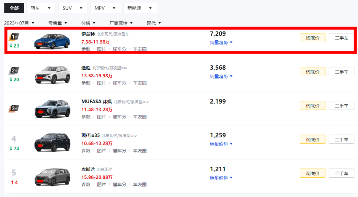Click the rank 1 badge icon

click(14, 37)
